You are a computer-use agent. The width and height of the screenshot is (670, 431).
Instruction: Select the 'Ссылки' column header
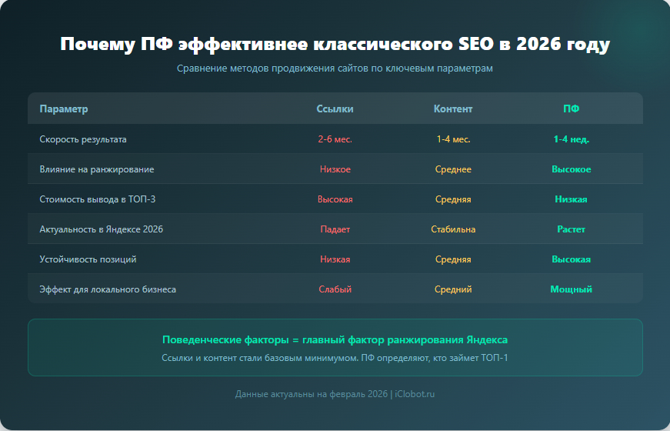tap(335, 109)
